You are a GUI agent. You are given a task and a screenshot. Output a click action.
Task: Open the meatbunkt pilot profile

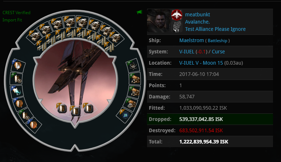[197, 15]
